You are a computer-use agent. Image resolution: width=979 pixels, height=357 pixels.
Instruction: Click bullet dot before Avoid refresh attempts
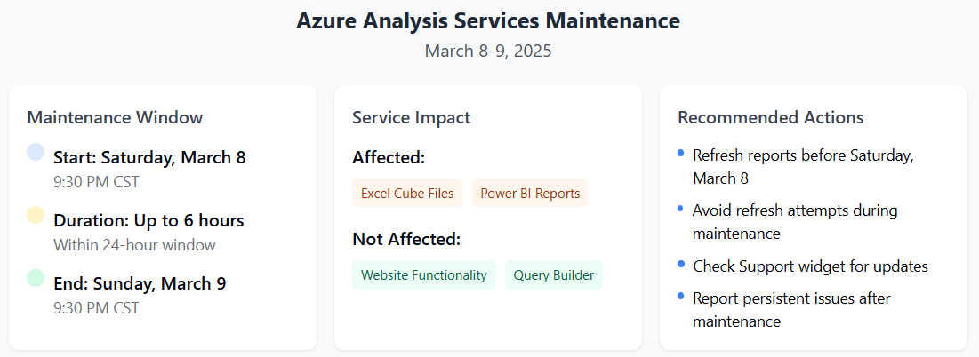point(680,208)
